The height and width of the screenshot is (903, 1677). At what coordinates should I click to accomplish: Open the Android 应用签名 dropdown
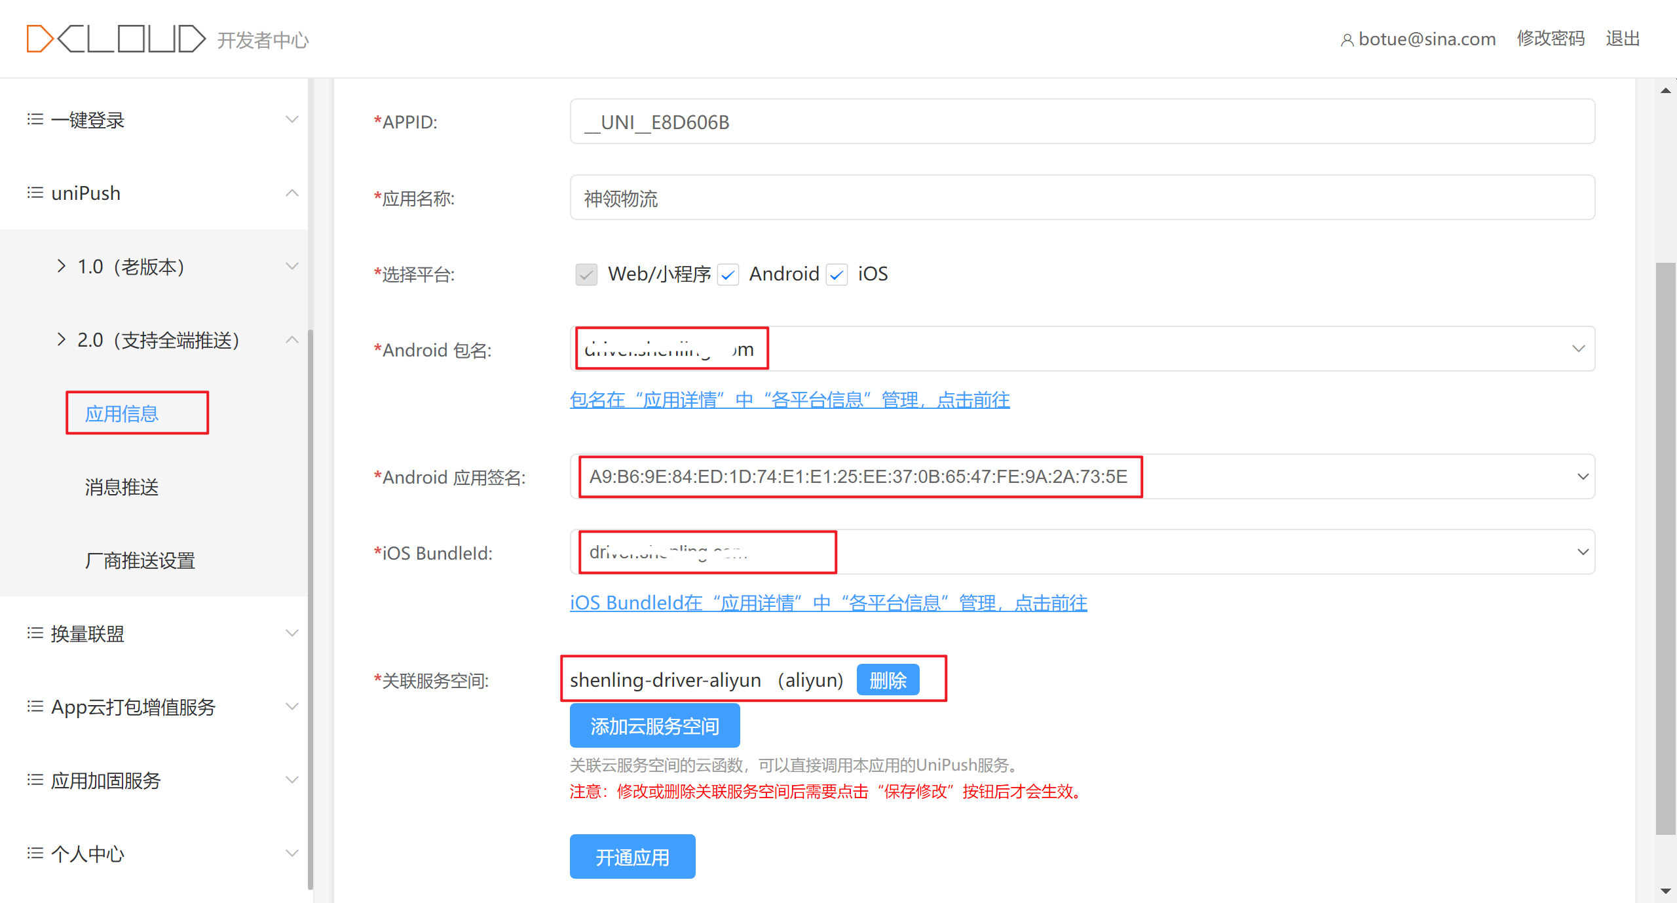pos(1582,476)
